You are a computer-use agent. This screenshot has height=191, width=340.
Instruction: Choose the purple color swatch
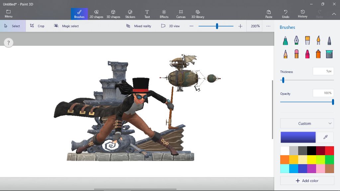click(311, 169)
